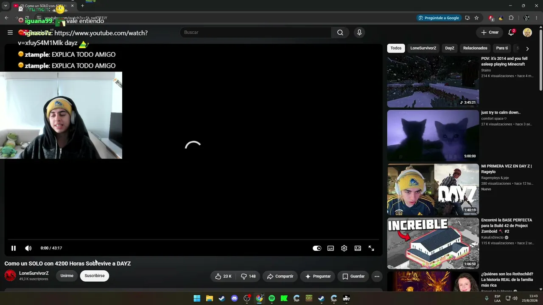The height and width of the screenshot is (305, 543).
Task: Open Discord from the taskbar
Action: tap(235, 299)
